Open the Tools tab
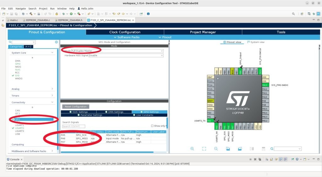322x177 pixels. click(x=281, y=32)
